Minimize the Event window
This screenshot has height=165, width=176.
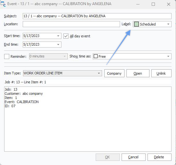pos(138,4)
